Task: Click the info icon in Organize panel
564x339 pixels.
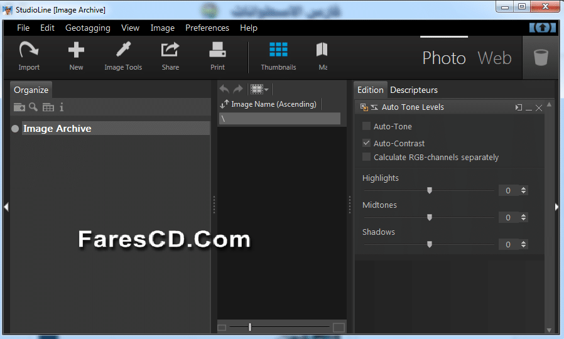Action: pos(62,107)
